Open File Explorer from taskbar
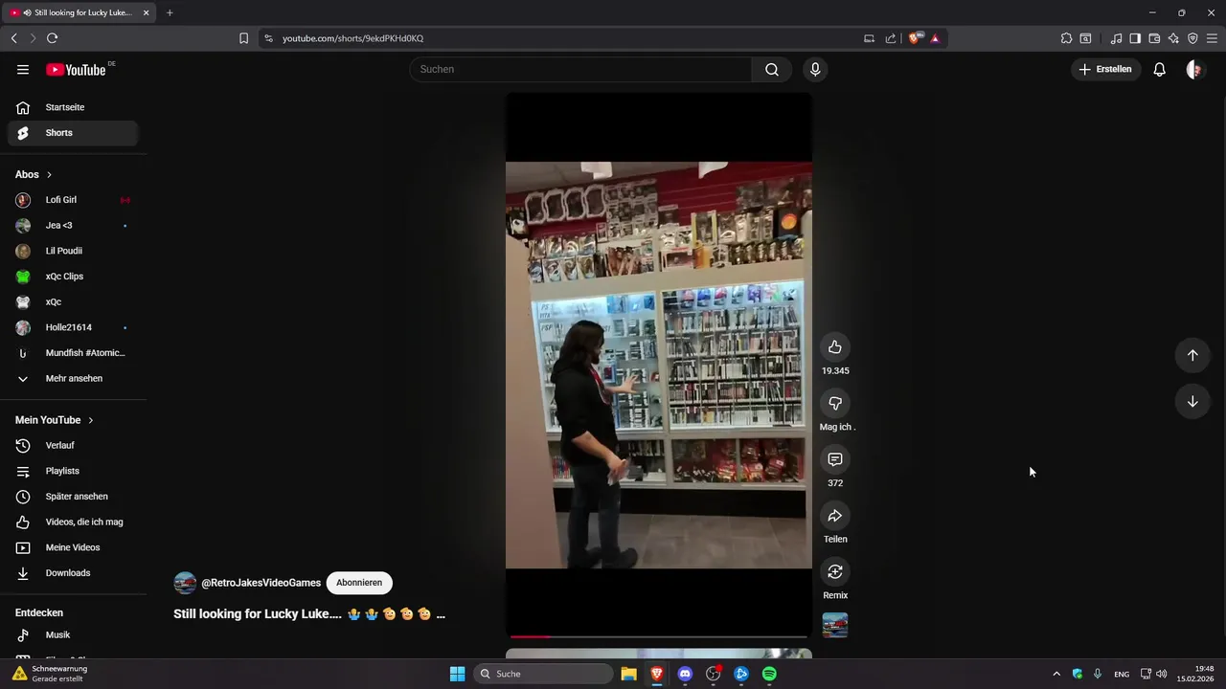Image resolution: width=1226 pixels, height=689 pixels. pos(628,674)
